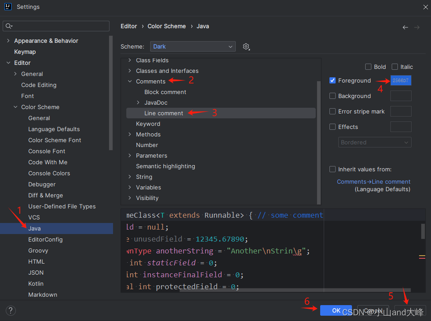This screenshot has width=431, height=321.
Task: Follow Comments→Line comment link
Action: 374,181
